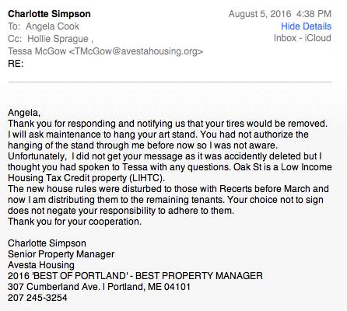Click recipient Angela Cook in To field
Viewport: 347px width, 311px height.
click(52, 26)
